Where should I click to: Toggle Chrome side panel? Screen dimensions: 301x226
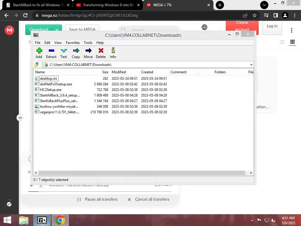[276, 15]
